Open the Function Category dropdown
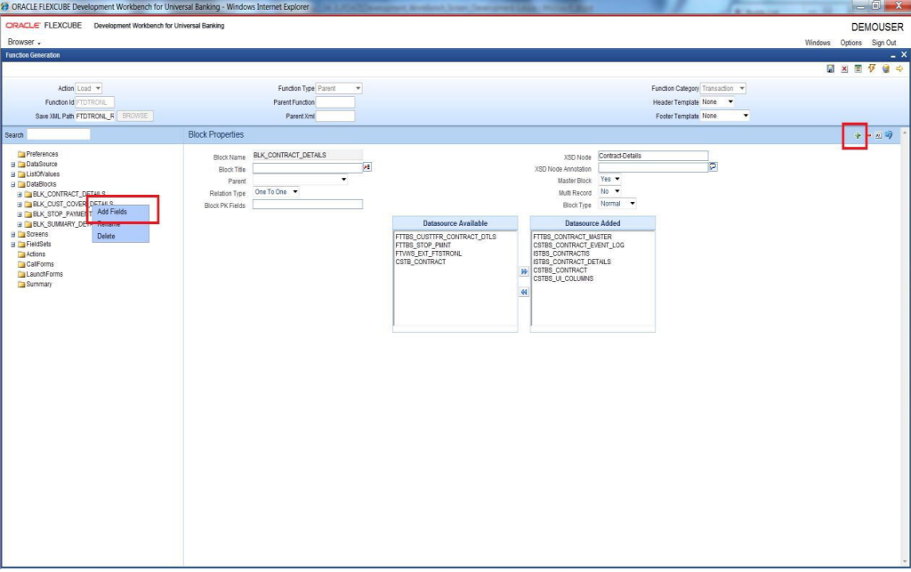 [x=722, y=88]
